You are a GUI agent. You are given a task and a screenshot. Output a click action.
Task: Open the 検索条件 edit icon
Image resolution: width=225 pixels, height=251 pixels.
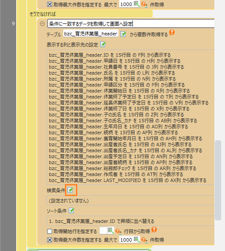click(x=70, y=190)
